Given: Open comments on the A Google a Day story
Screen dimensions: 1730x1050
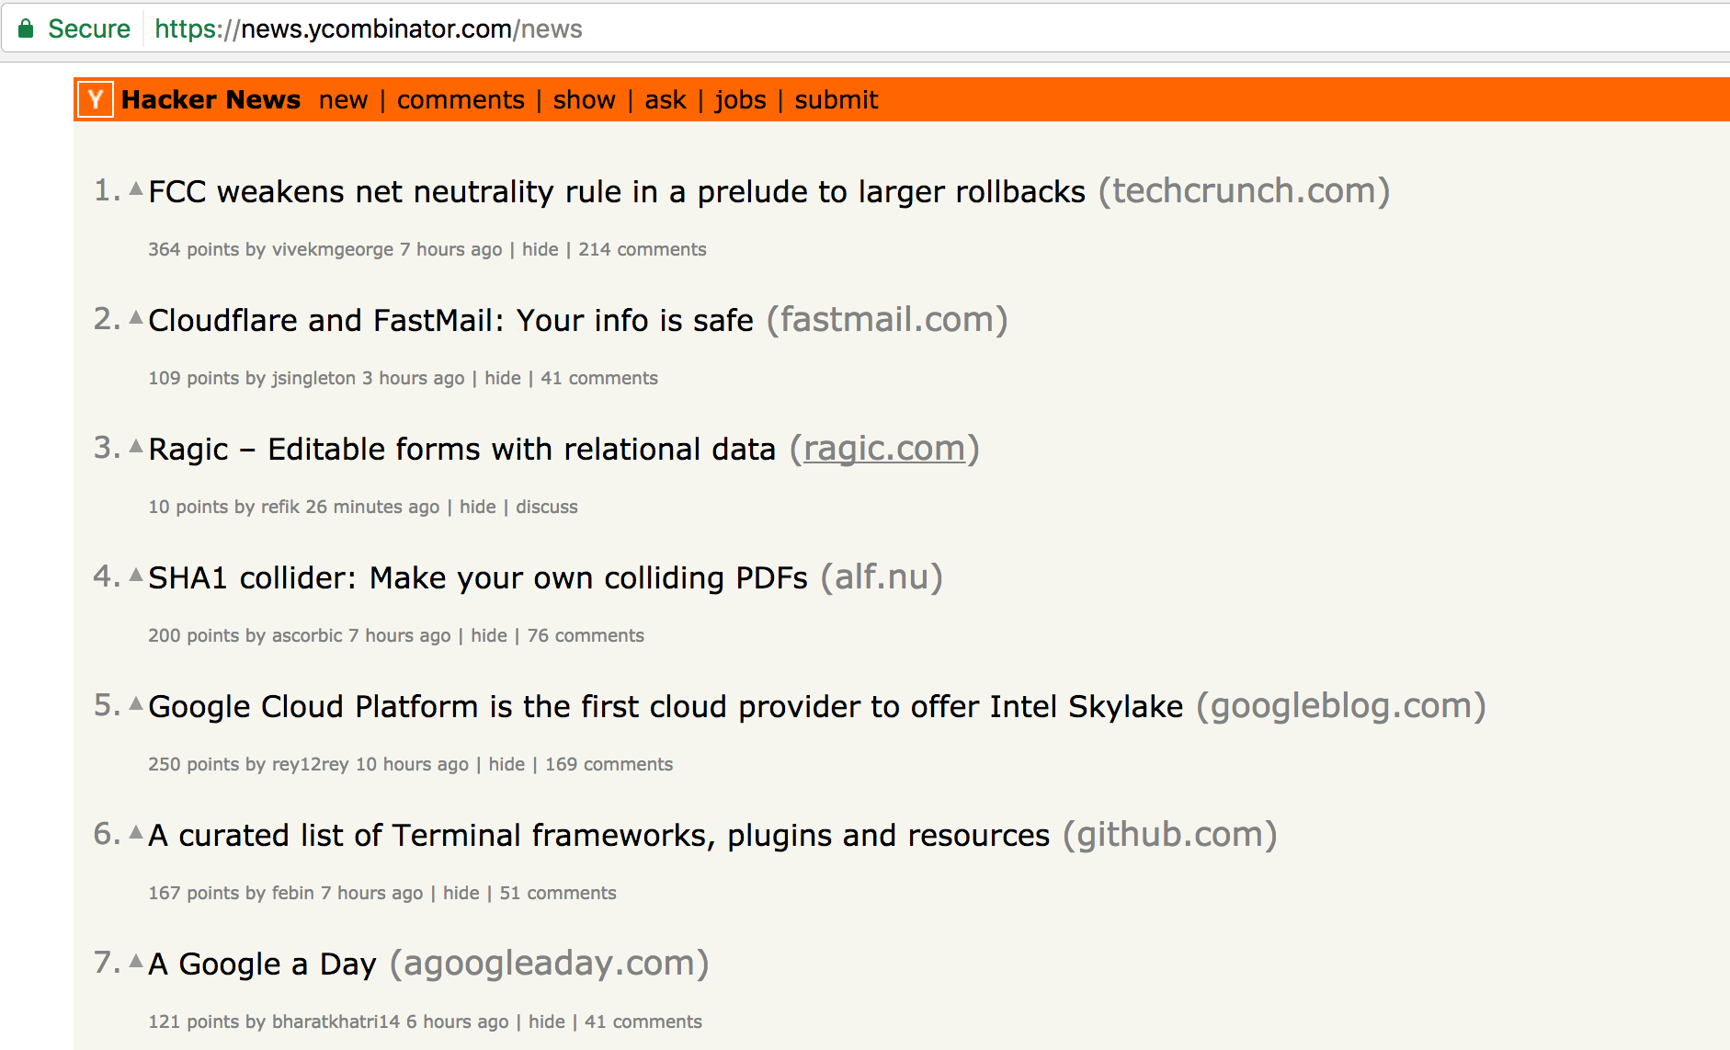Looking at the screenshot, I should (643, 1021).
